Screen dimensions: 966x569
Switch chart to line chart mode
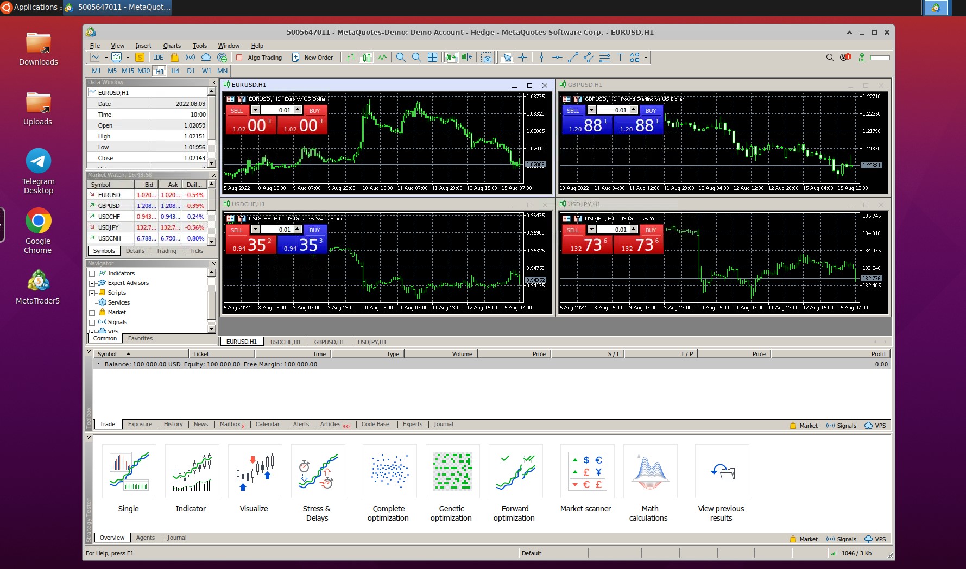pyautogui.click(x=382, y=58)
